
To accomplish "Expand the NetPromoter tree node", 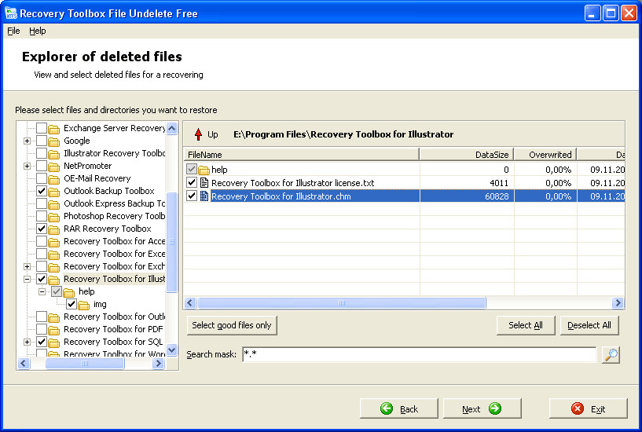I will click(x=27, y=166).
